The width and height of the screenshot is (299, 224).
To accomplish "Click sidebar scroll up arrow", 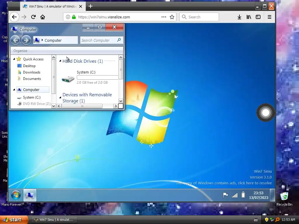I will coord(54,57).
